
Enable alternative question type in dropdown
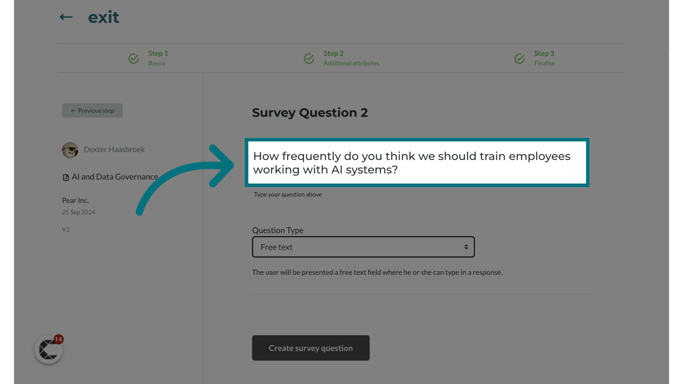pos(363,247)
